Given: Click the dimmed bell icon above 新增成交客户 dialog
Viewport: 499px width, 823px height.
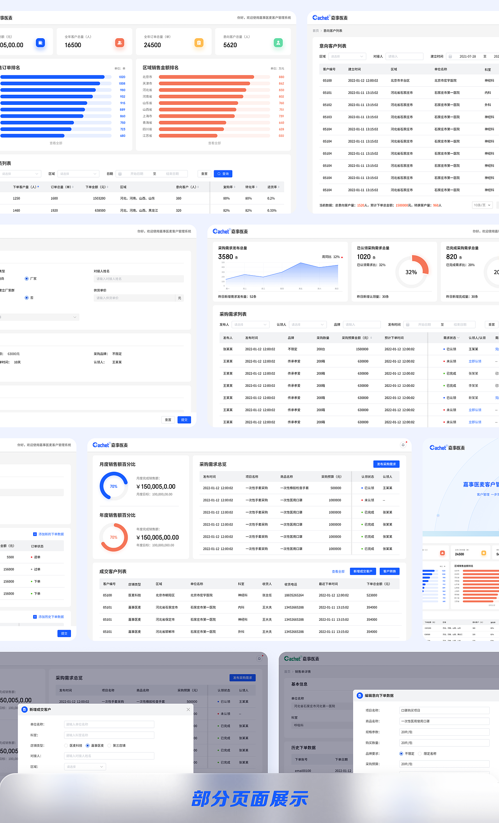Looking at the screenshot, I should click(x=259, y=658).
